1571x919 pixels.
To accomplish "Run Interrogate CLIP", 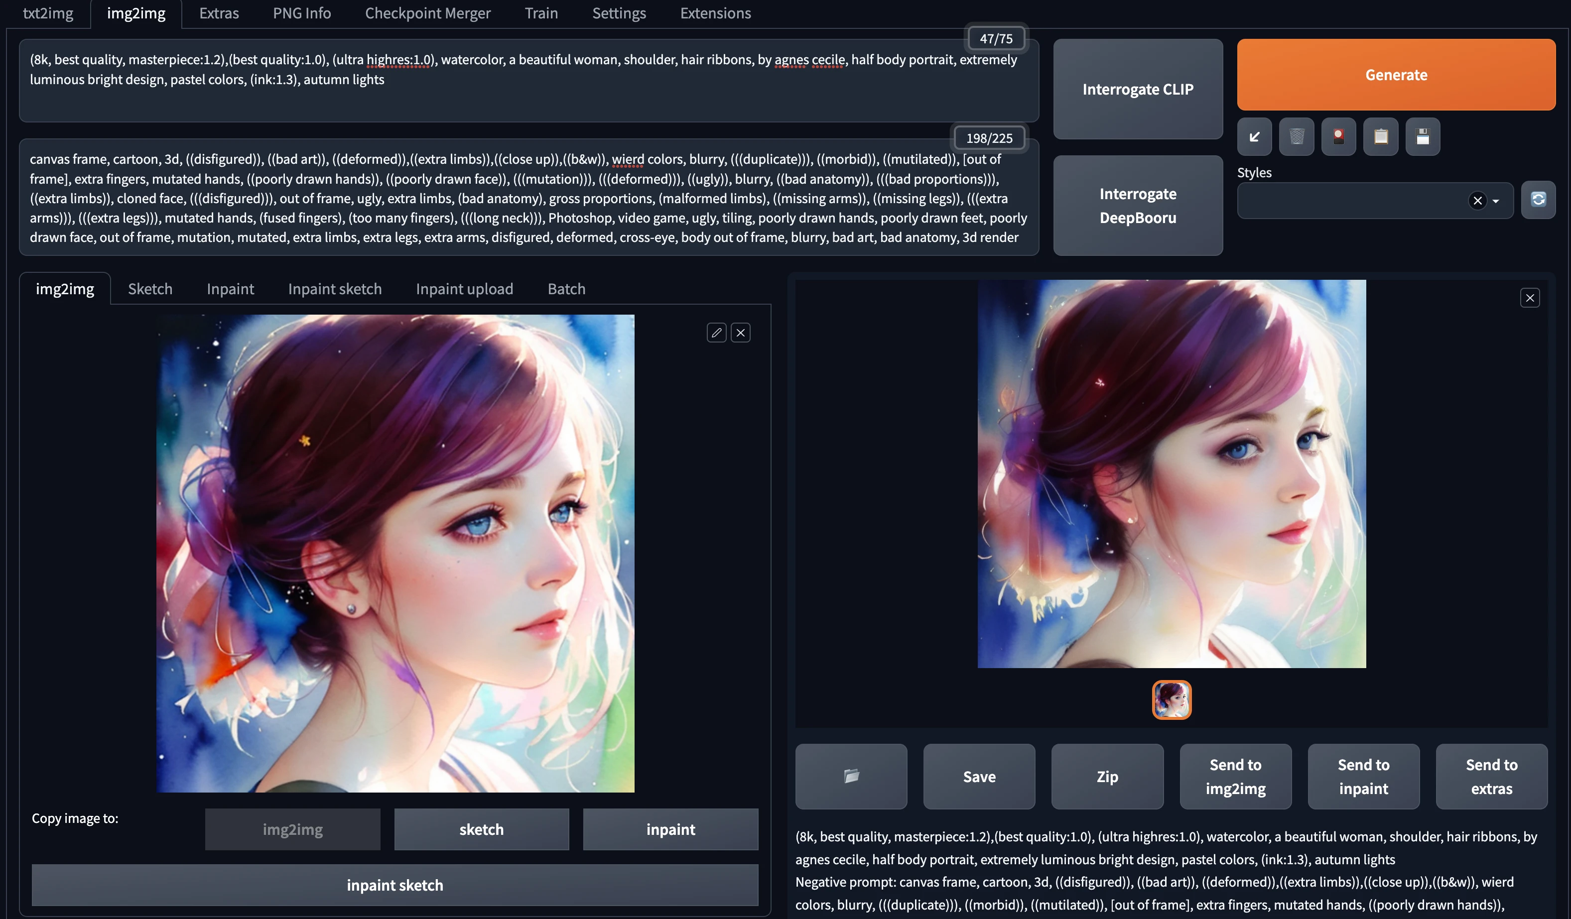I will click(1138, 89).
